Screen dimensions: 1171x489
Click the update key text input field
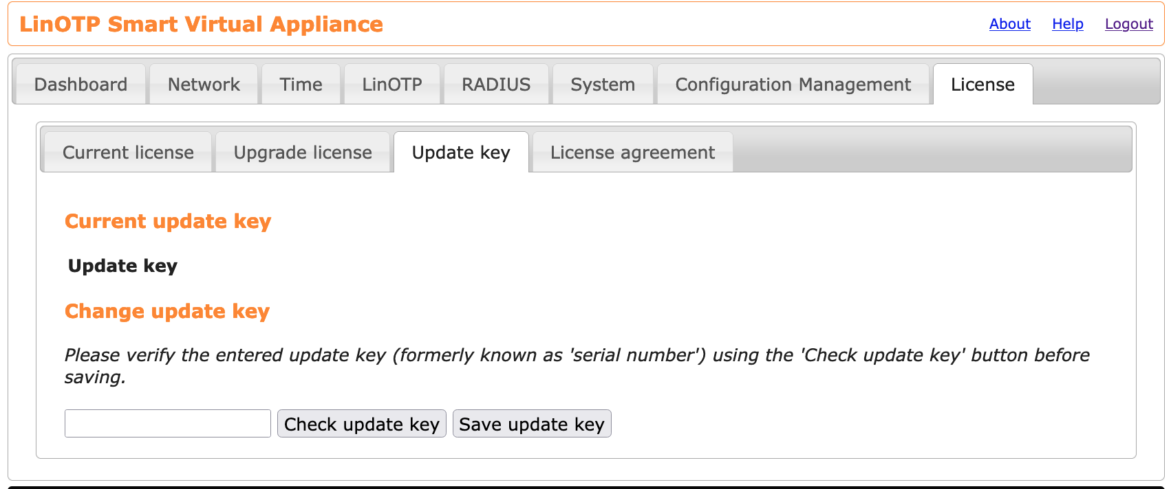coord(168,424)
